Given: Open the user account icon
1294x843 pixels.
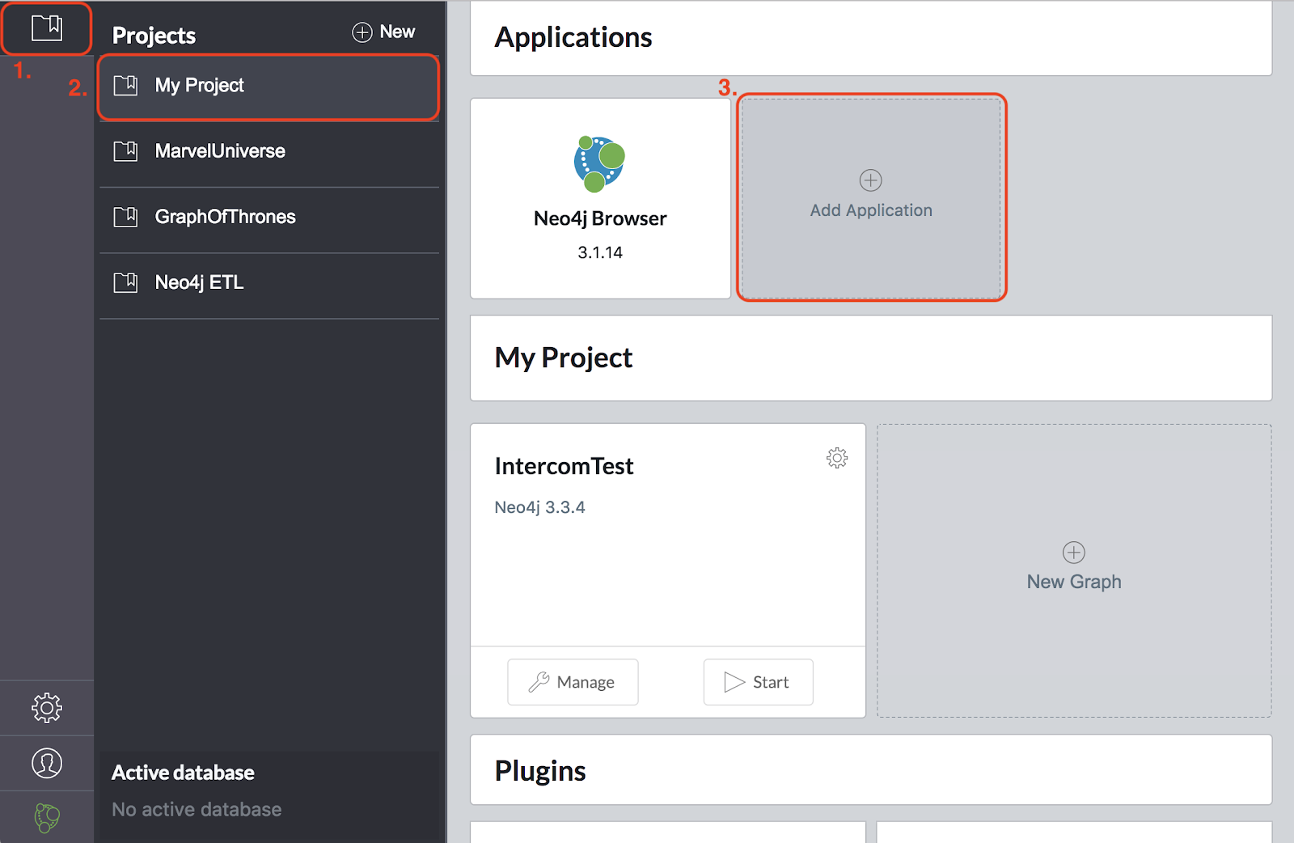Looking at the screenshot, I should [47, 763].
